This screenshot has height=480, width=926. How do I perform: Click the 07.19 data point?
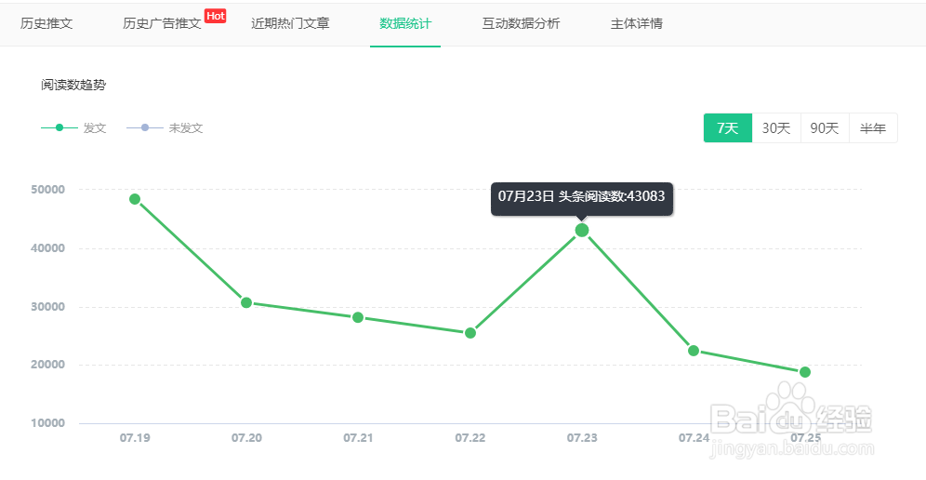[135, 199]
